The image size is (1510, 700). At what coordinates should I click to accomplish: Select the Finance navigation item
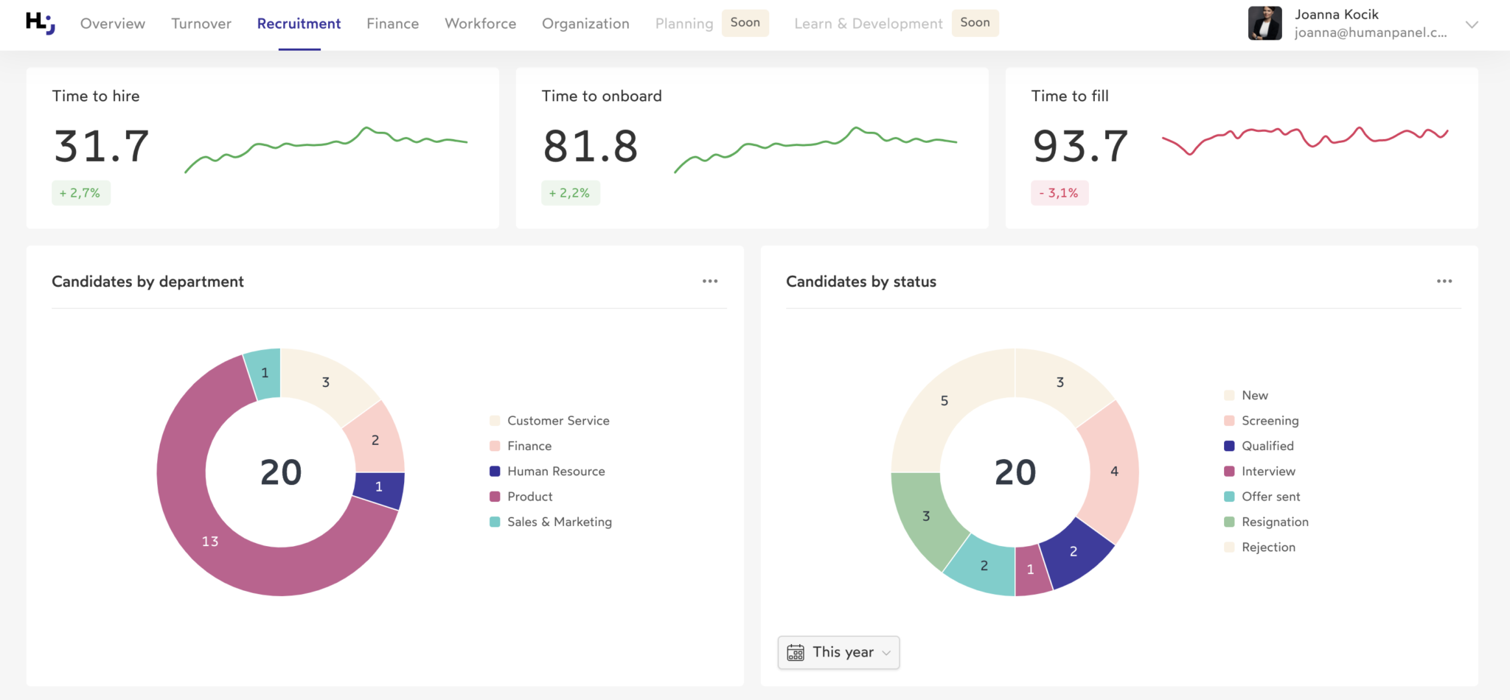coord(392,23)
